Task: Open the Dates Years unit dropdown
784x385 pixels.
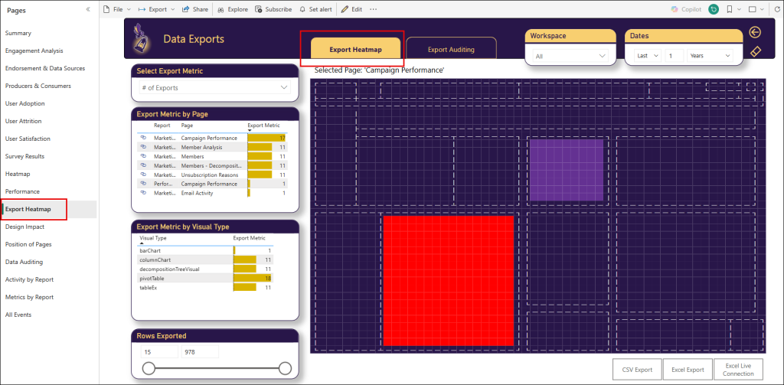Action: click(x=710, y=56)
